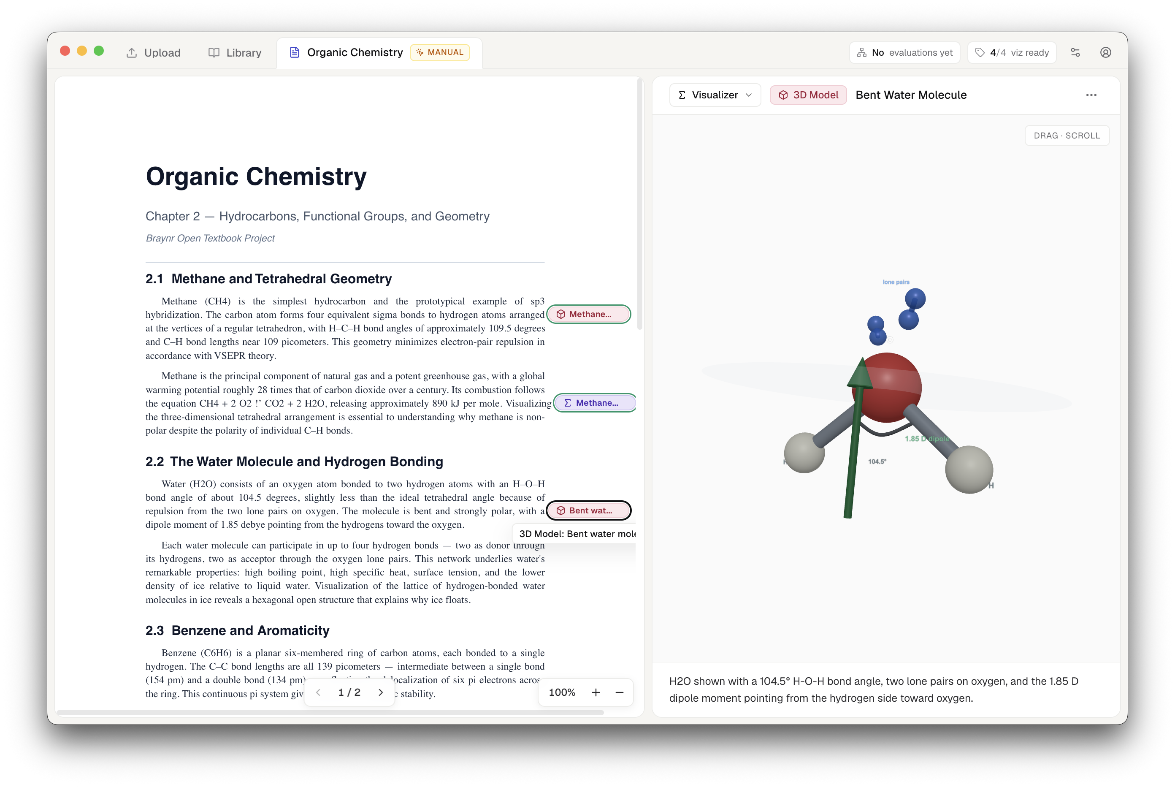Click the cube icon in 3D Model badge

(783, 95)
